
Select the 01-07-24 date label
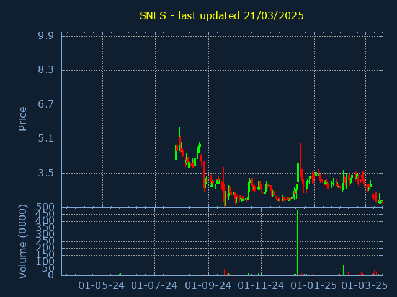coord(154,286)
